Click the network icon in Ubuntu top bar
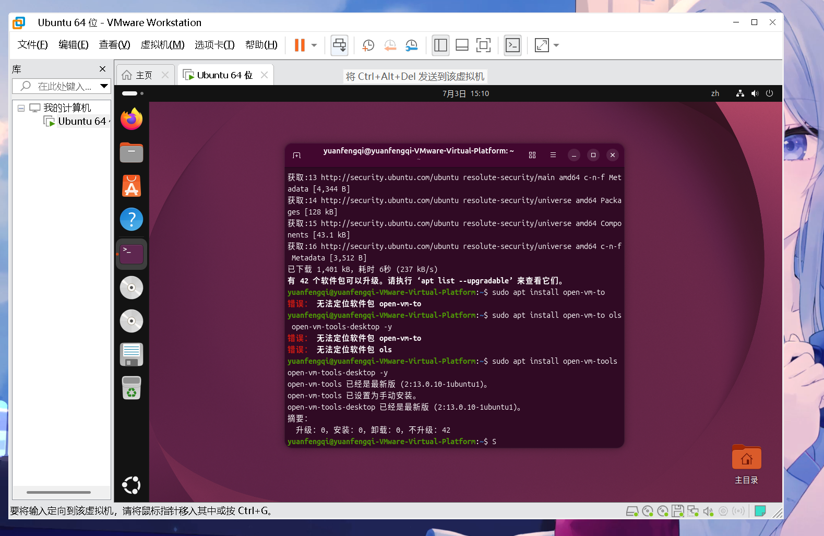Screen dimensions: 824x536 (x=740, y=93)
